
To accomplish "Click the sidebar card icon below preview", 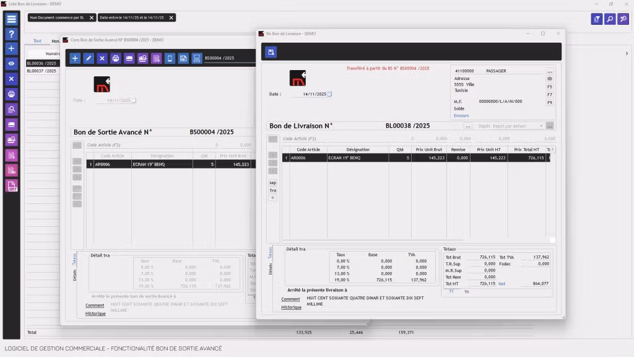I will pos(11,125).
